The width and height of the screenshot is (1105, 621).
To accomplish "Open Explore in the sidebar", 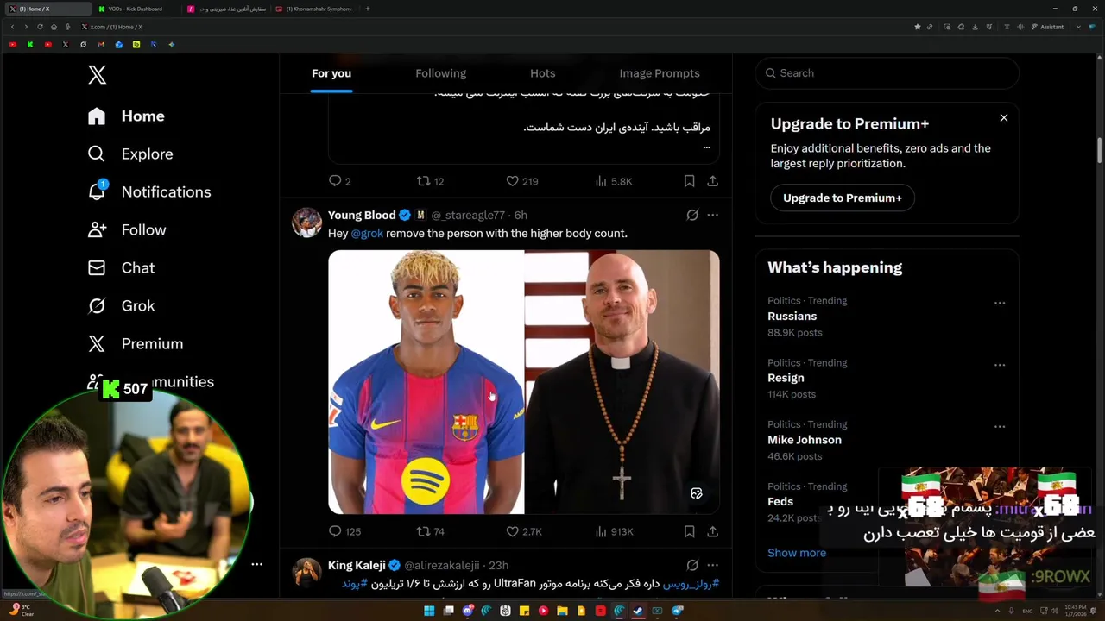I will 130,154.
